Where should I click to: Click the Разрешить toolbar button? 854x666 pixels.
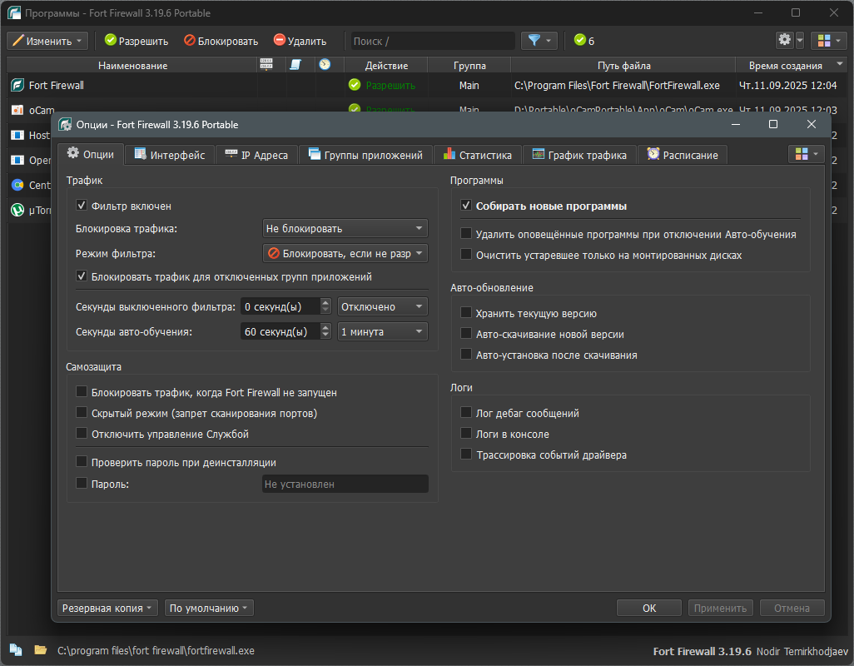tap(137, 41)
